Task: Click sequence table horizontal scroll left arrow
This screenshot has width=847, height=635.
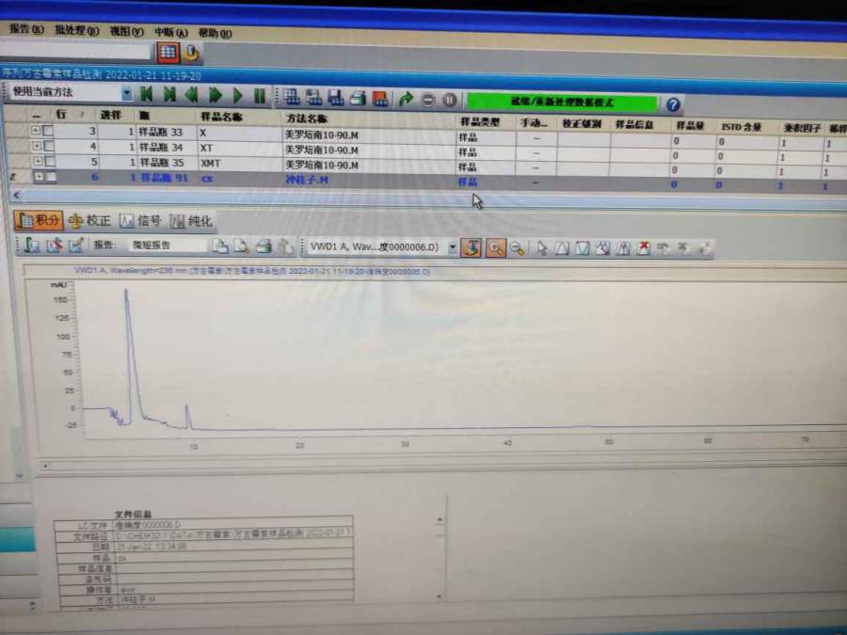Action: tap(16, 195)
